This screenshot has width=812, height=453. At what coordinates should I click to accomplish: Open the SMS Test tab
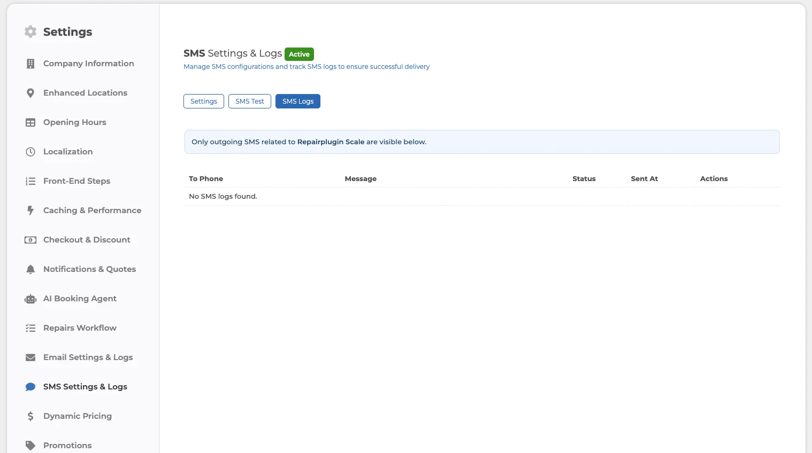coord(250,101)
